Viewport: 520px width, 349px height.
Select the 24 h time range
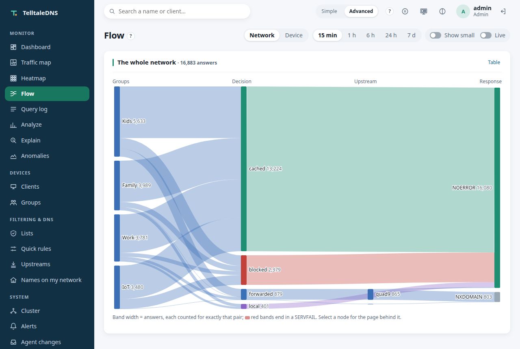pos(391,35)
